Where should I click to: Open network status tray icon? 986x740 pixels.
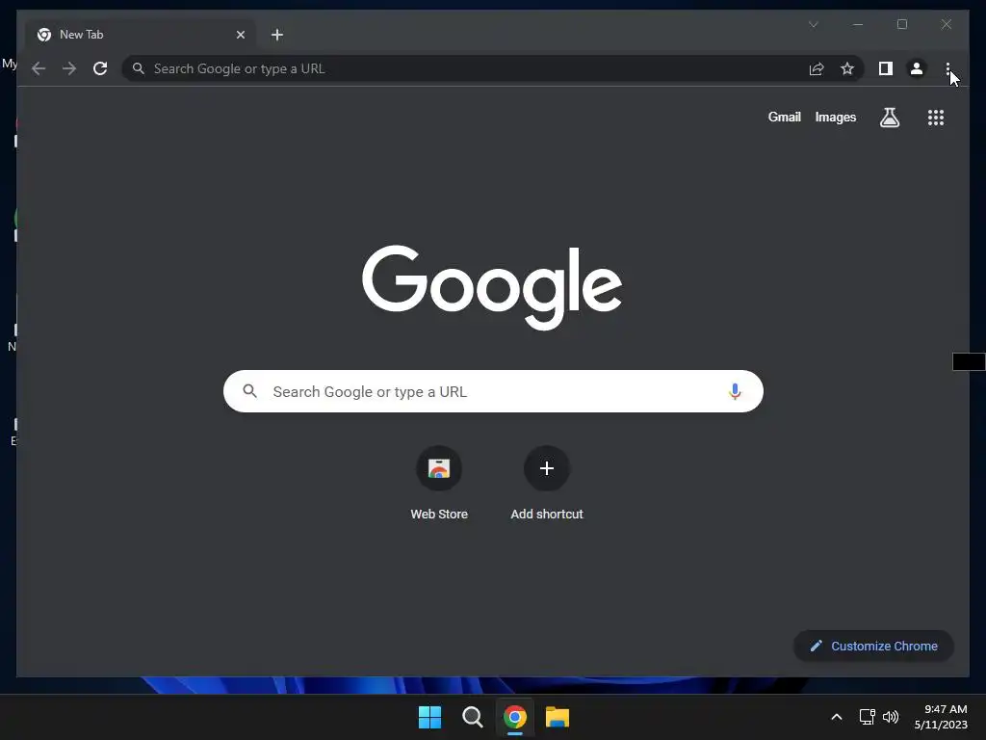click(x=867, y=717)
